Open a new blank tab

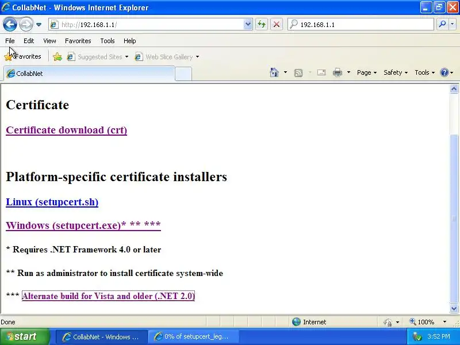183,74
